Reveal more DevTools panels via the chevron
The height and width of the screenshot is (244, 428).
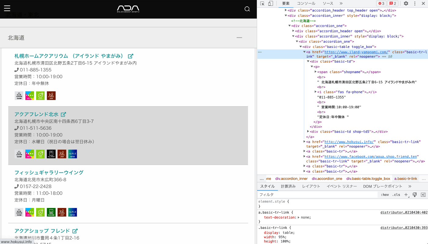point(341,3)
